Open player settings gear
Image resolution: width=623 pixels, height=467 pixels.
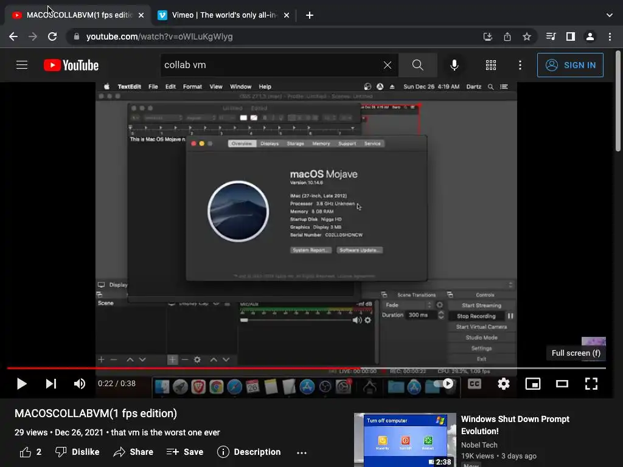(503, 384)
